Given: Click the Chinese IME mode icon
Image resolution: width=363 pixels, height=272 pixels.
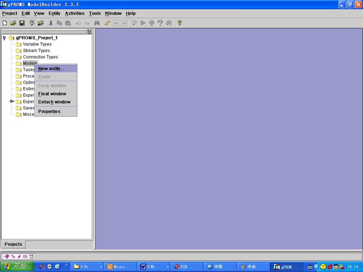Looking at the screenshot, I should tap(7, 256).
